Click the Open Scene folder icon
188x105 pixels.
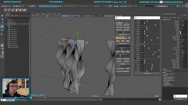(x=16, y=6)
